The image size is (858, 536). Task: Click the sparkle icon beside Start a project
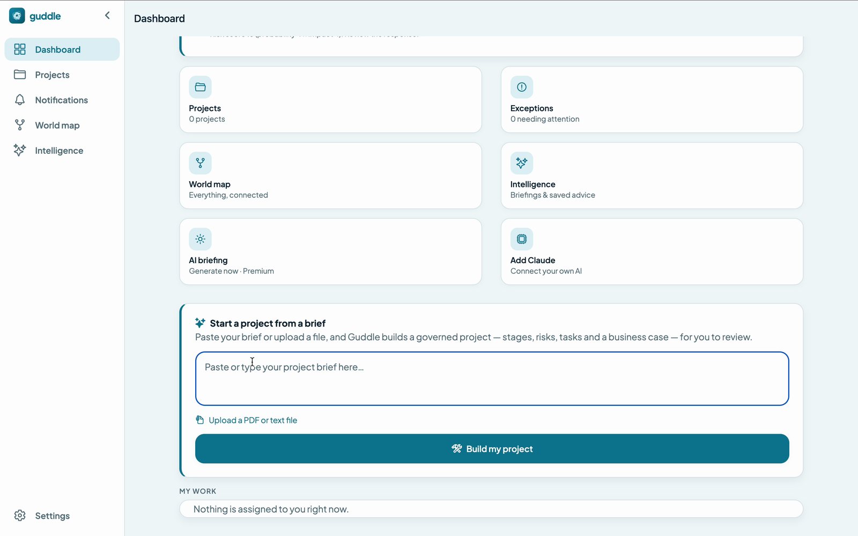200,323
